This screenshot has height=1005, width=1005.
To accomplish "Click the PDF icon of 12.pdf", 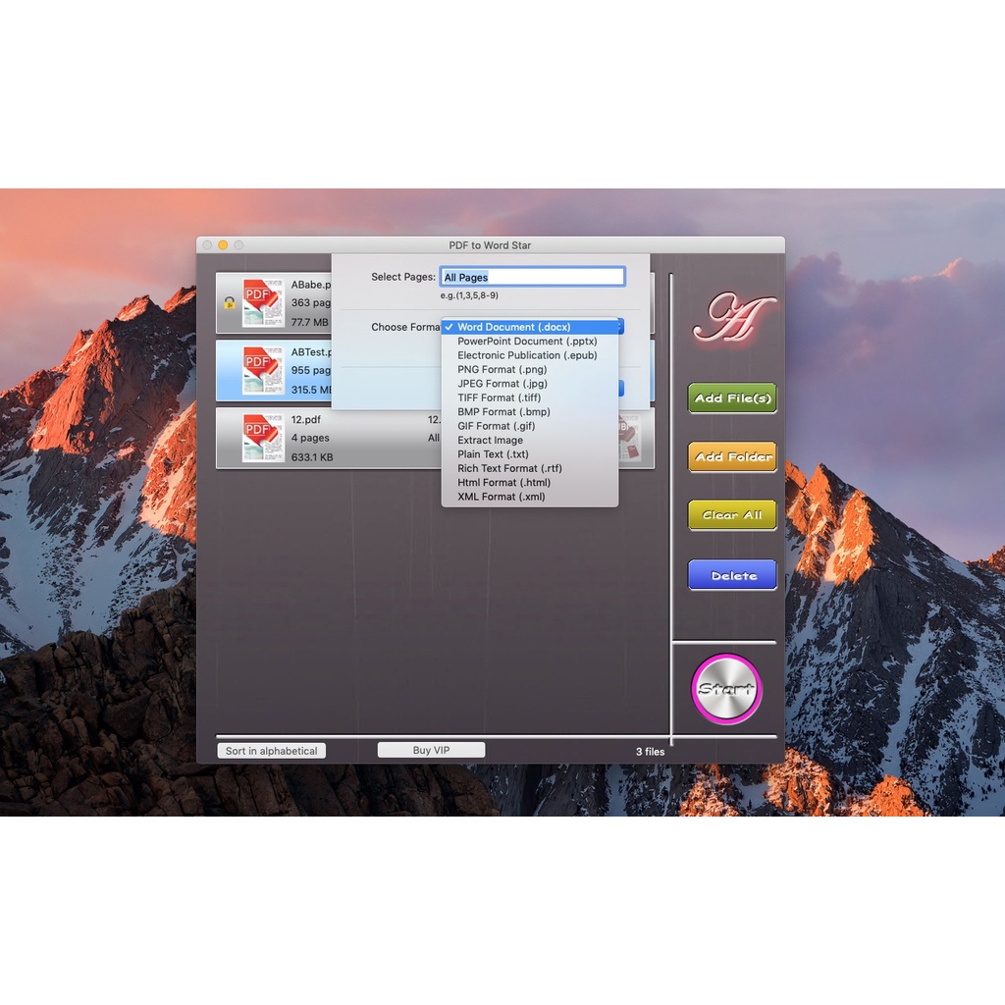I will click(263, 438).
